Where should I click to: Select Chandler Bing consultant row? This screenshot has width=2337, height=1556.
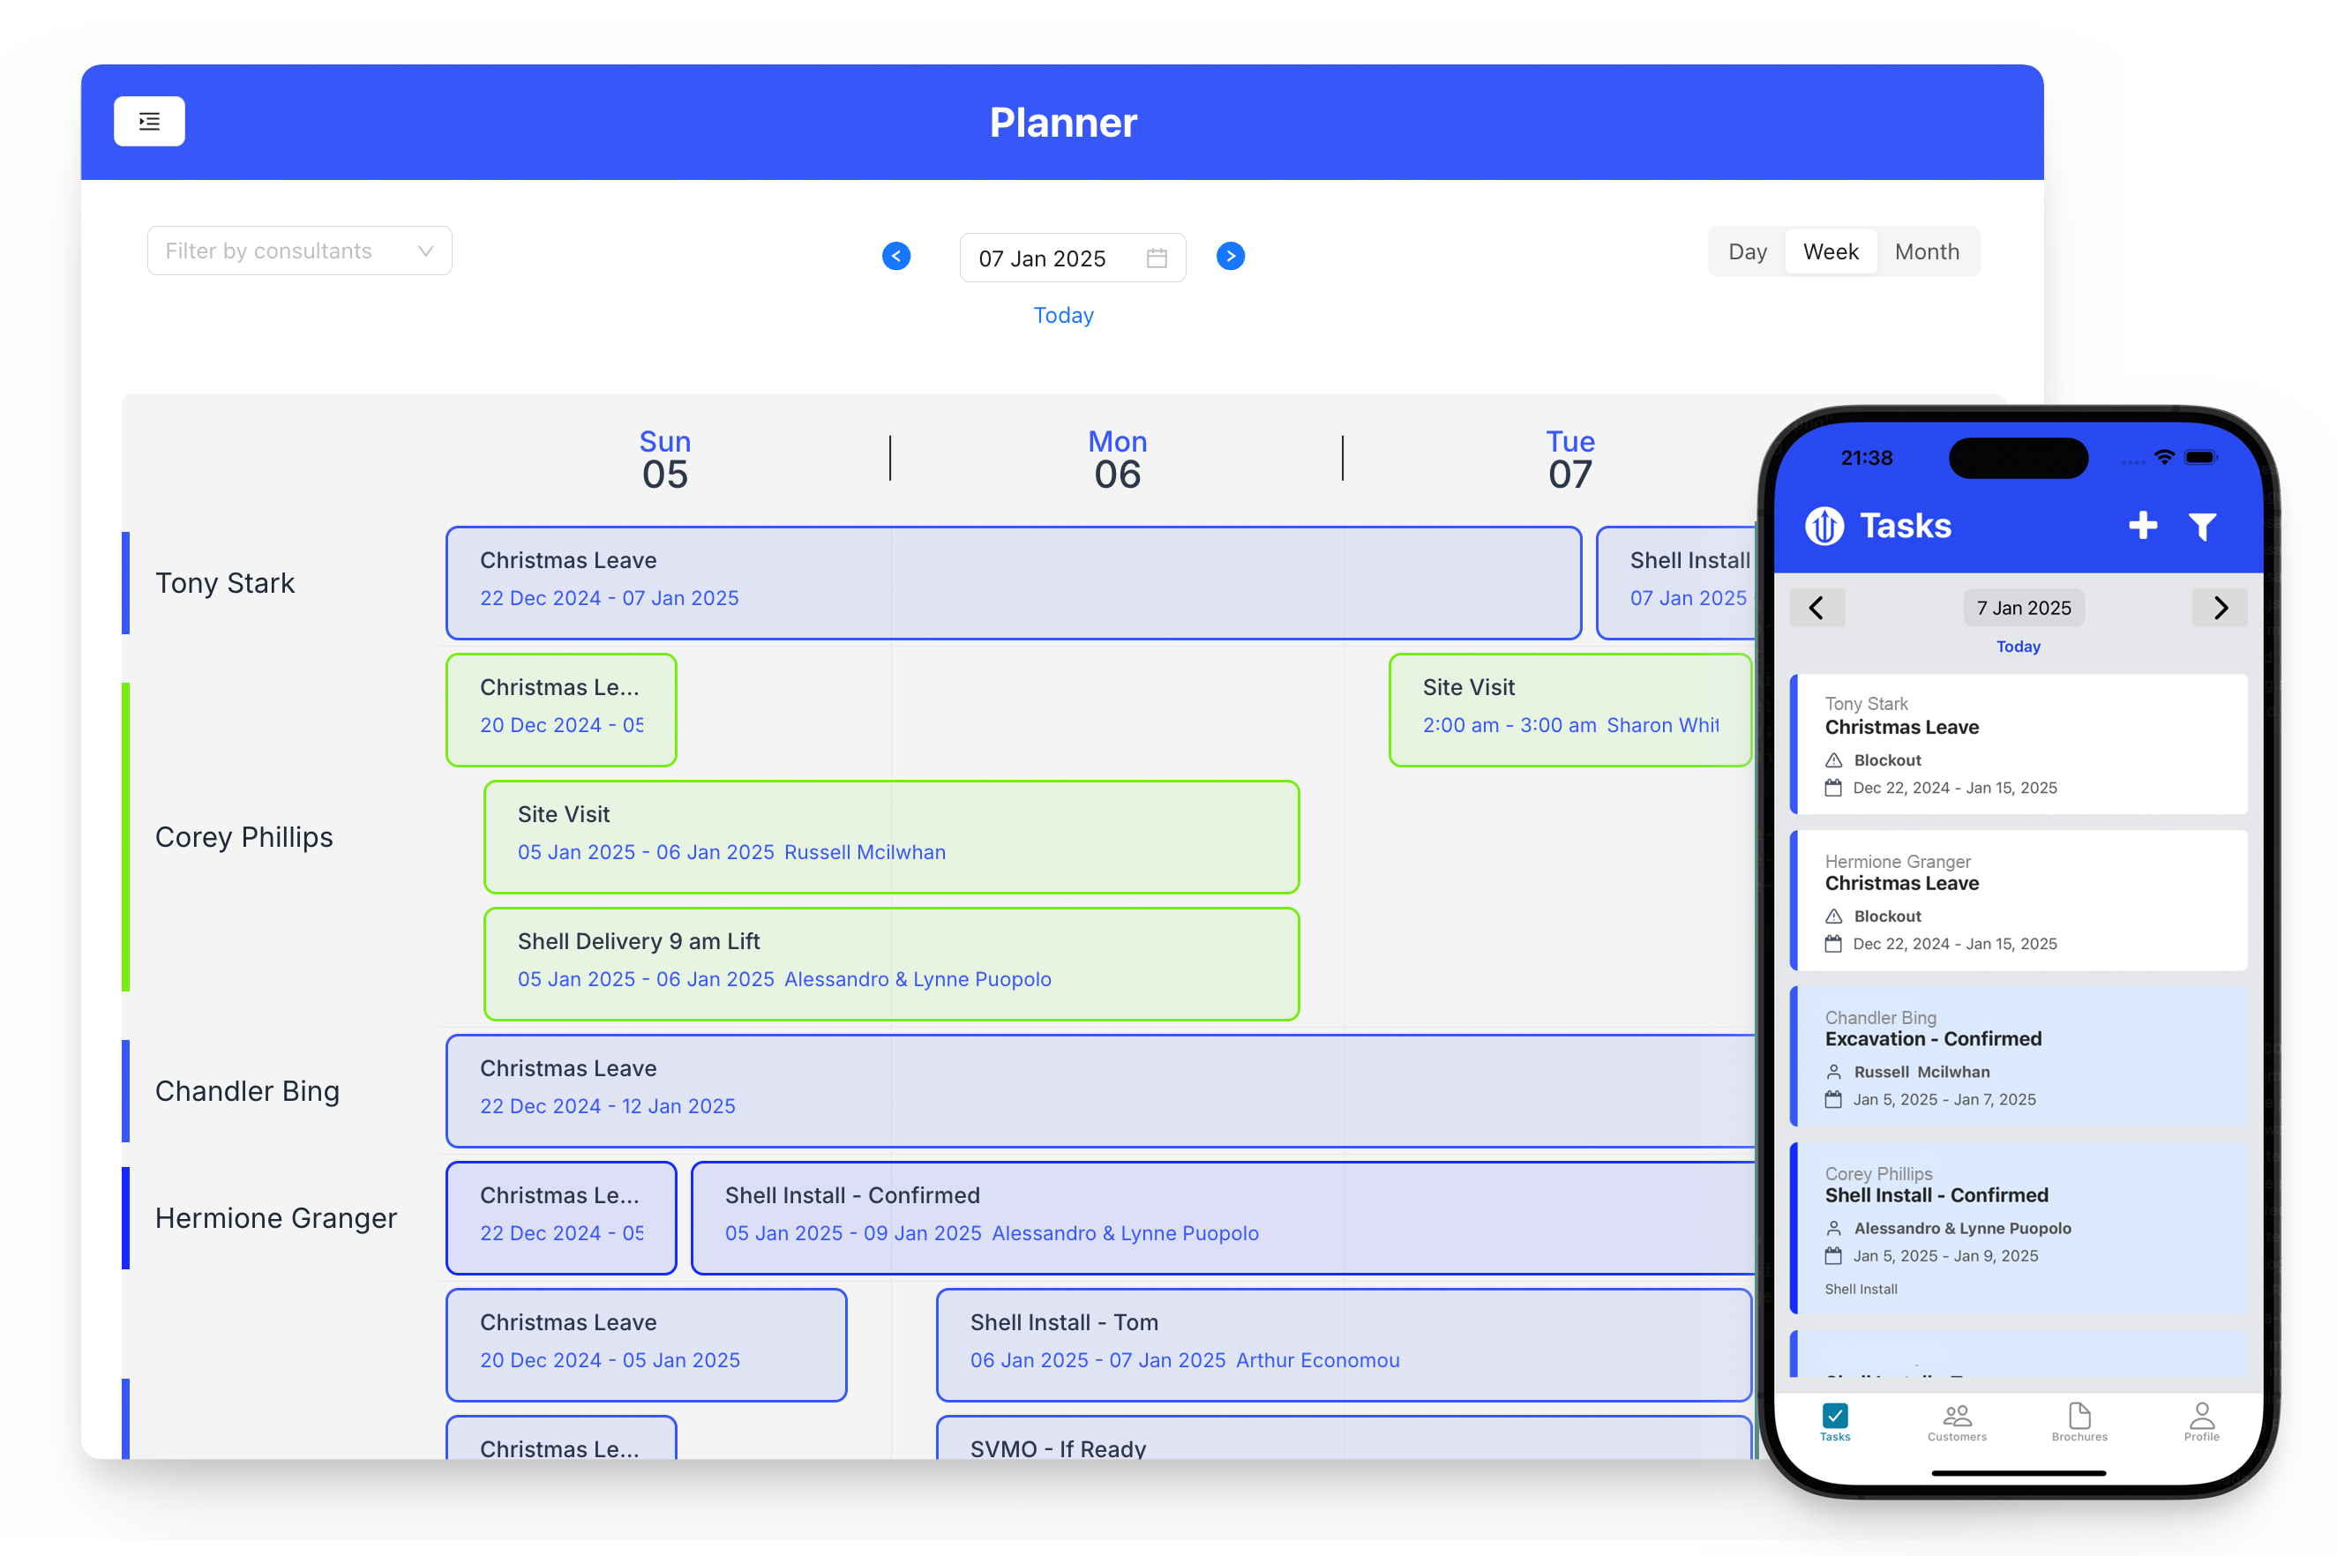point(247,1090)
